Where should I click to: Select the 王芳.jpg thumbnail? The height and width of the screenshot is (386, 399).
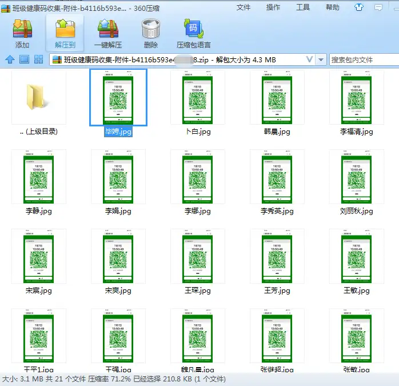pos(277,256)
